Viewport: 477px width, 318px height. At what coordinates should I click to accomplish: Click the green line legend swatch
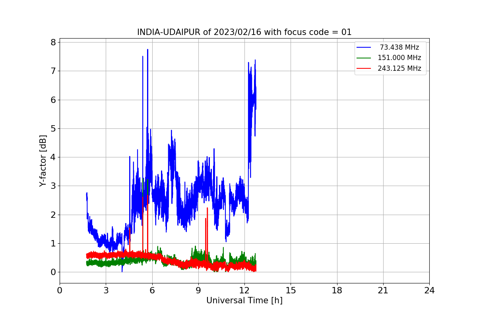pyautogui.click(x=364, y=58)
